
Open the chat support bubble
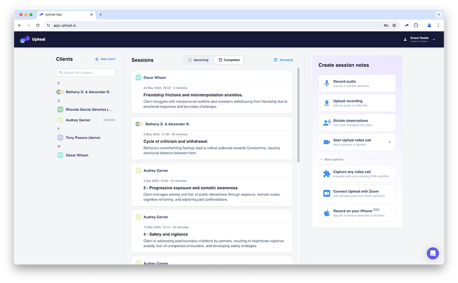(x=433, y=253)
